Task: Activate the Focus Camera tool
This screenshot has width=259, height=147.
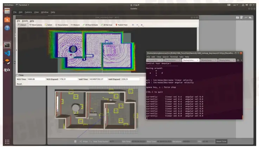Action: pyautogui.click(x=61, y=25)
